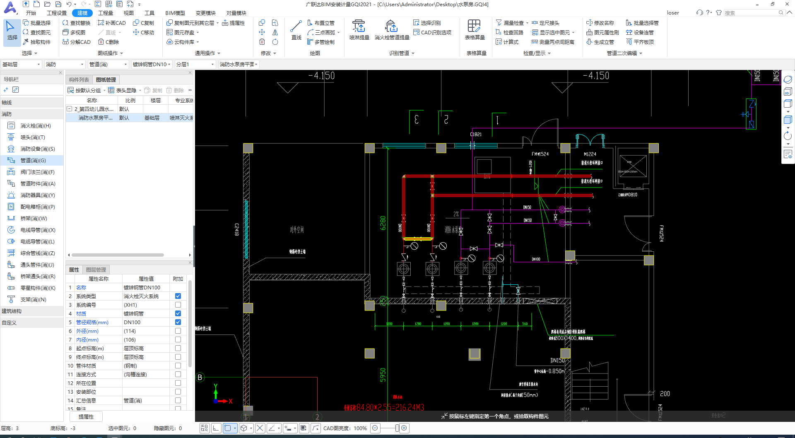Click 平齐板顶 tool

640,42
